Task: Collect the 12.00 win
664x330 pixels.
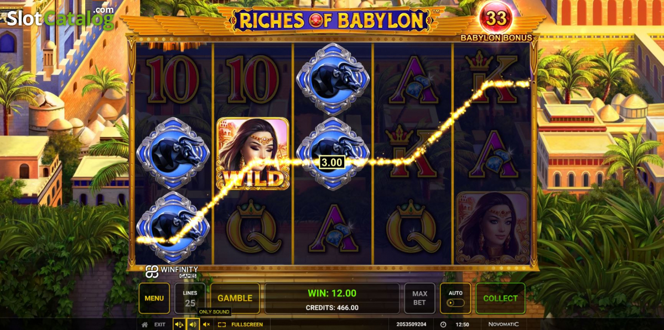Action: [500, 298]
